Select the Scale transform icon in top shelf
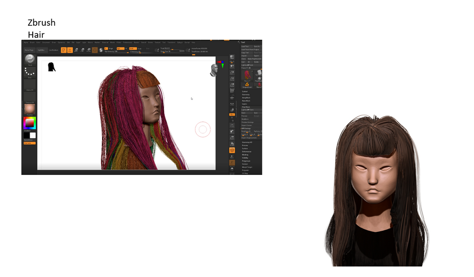The width and height of the screenshot is (474, 277). pos(82,50)
